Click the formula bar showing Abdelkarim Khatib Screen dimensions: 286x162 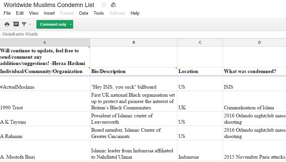click(143, 34)
